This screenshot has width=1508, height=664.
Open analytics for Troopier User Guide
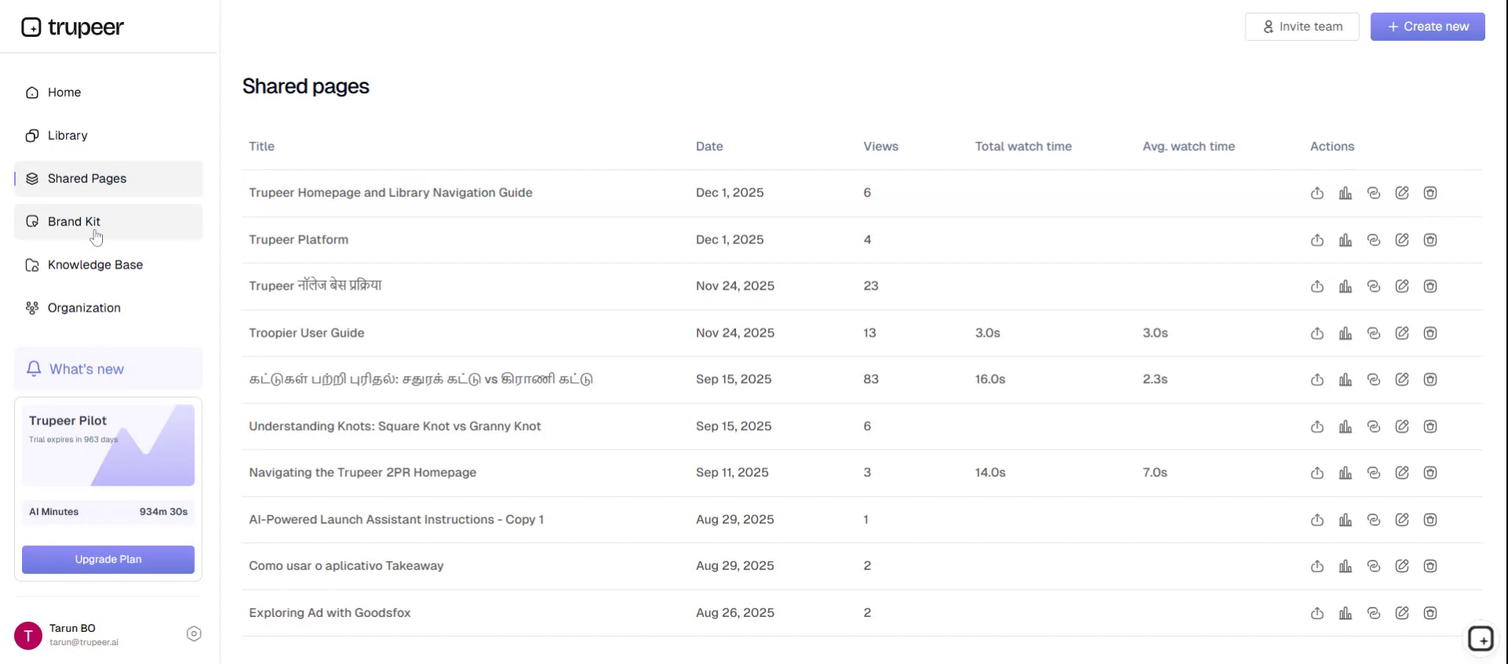1345,334
